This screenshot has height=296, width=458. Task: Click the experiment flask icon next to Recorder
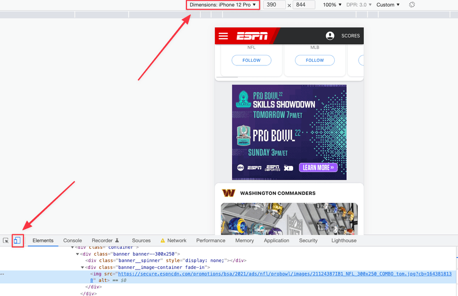117,240
